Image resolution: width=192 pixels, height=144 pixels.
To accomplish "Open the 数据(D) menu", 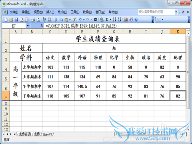I will click(87, 12).
